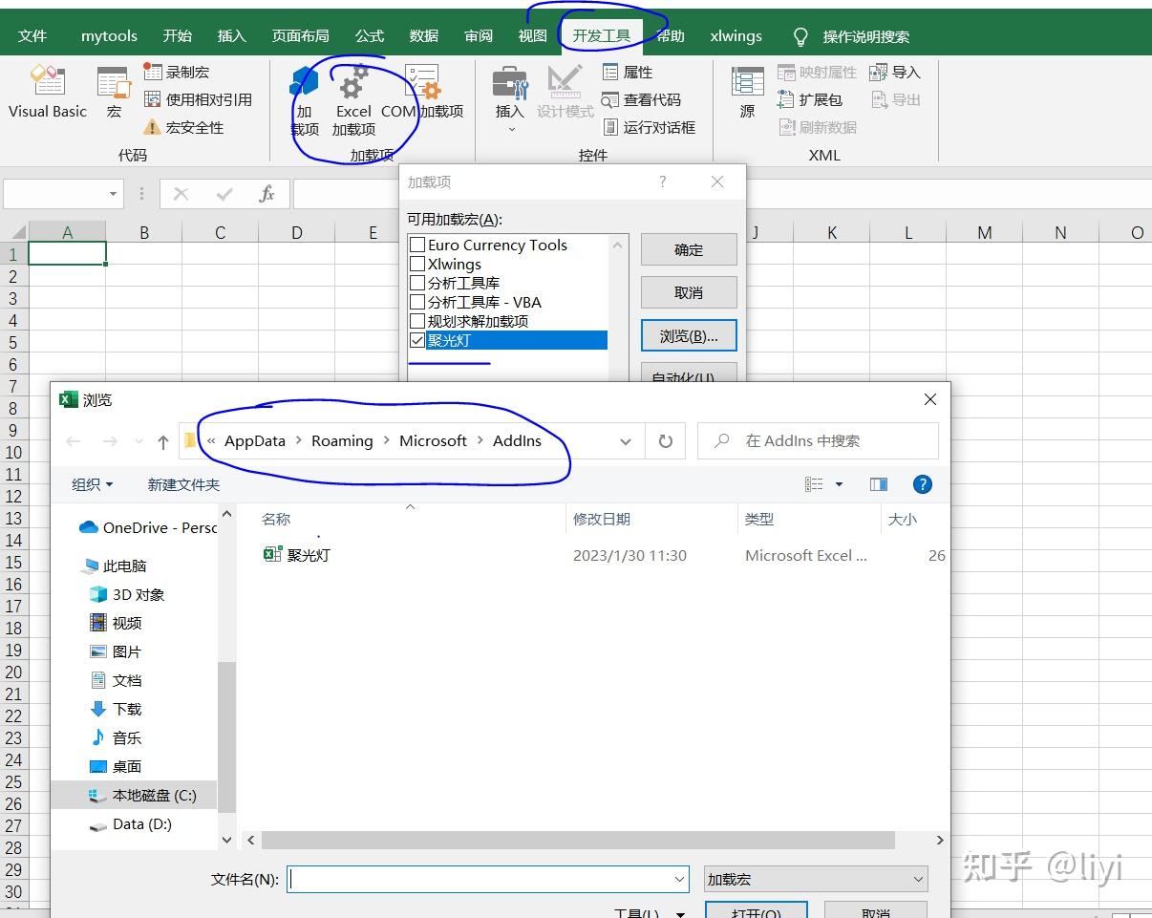Switch to the 数据 (Data) tab
The image size is (1152, 918).
[424, 36]
